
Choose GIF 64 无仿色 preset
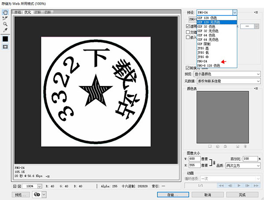[x=217, y=40]
